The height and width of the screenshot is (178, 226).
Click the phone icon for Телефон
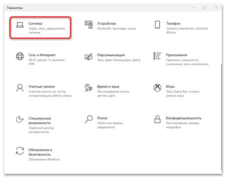157,25
